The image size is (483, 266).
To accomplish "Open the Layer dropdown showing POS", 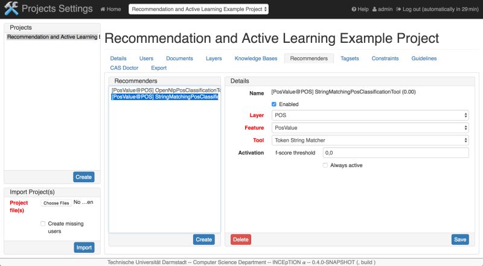I will tap(370, 115).
